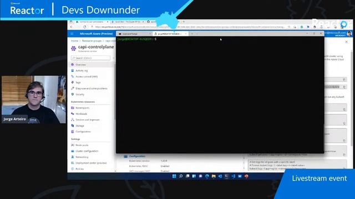Open Node pools under Settings
355x199 pixels.
point(82,145)
